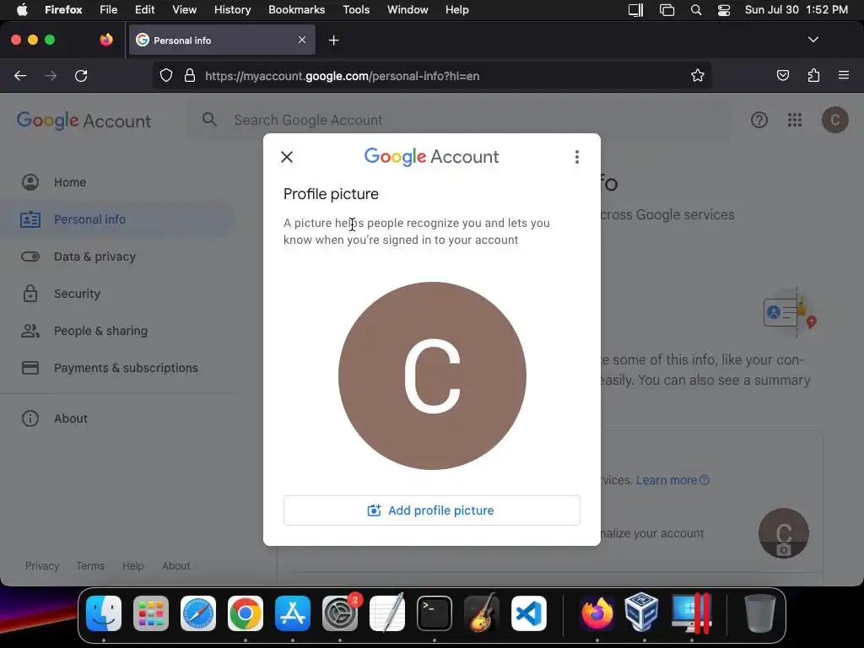Screen dimensions: 864x648
Task: Close the Profile picture dialog
Action: 287,157
